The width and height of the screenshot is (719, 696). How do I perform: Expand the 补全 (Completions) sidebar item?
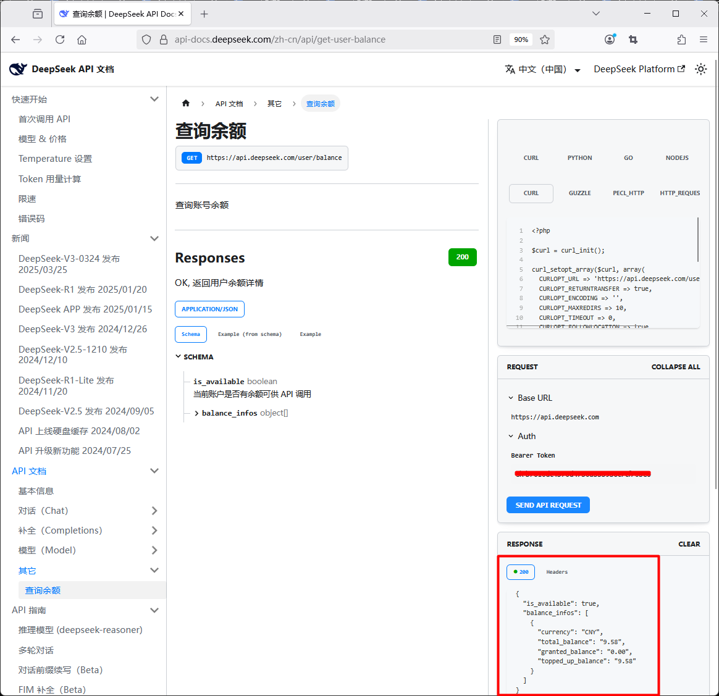coord(154,530)
